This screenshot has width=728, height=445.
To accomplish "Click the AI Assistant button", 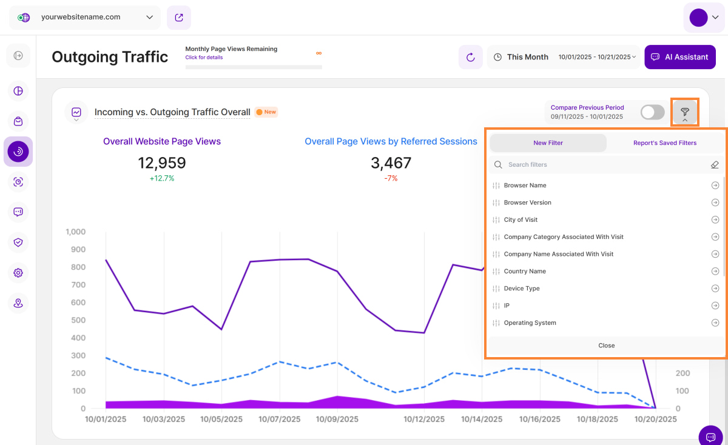I will [x=679, y=57].
